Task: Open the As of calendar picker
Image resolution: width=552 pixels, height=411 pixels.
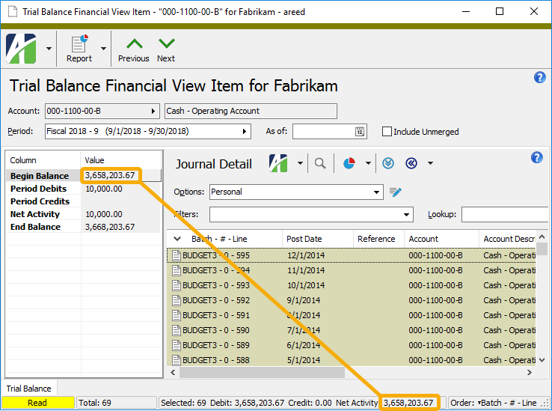Action: click(360, 132)
